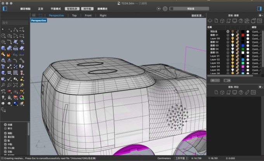Change the green color swatch of 圖層 04
The width and height of the screenshot is (264, 161).
(243, 49)
